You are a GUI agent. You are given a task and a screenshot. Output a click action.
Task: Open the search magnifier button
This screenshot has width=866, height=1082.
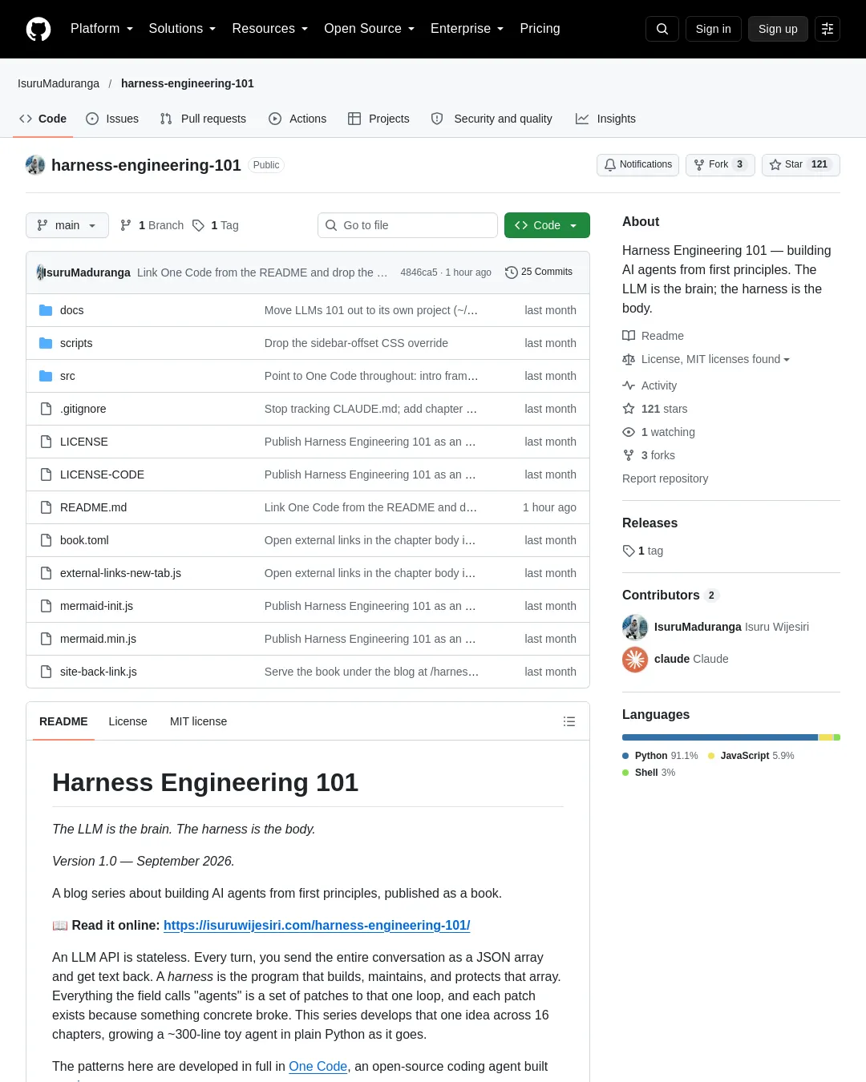(x=662, y=29)
